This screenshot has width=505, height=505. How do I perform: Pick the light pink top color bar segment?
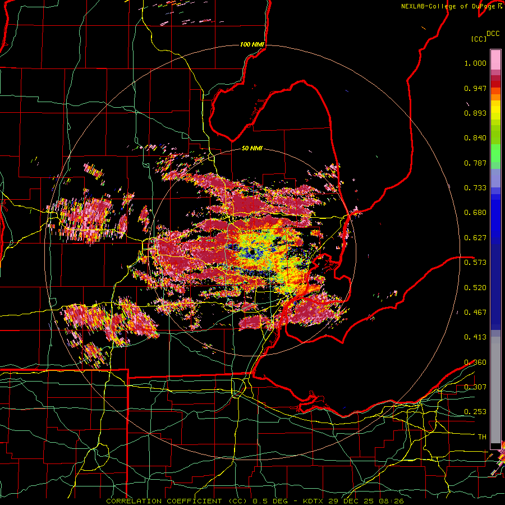tap(495, 59)
